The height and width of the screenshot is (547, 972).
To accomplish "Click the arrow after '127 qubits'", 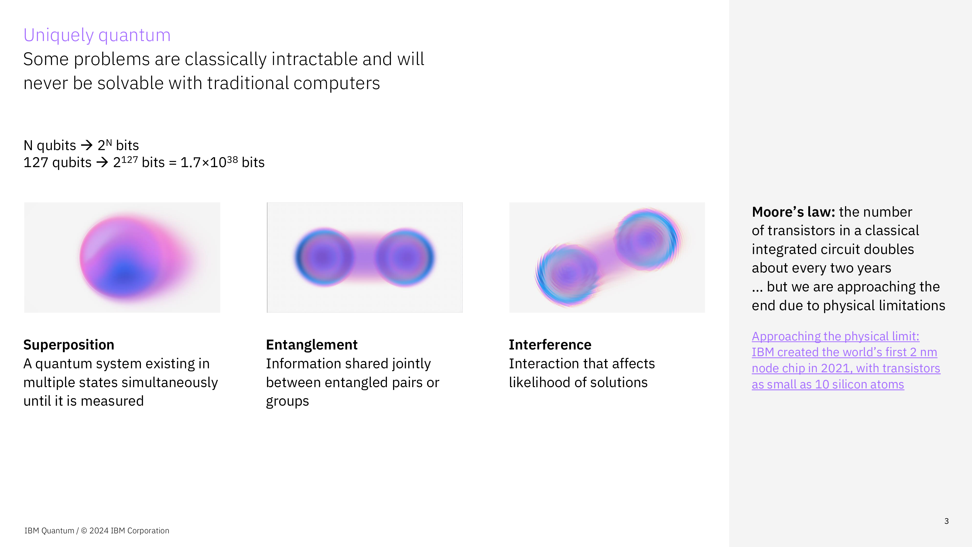I will 102,163.
